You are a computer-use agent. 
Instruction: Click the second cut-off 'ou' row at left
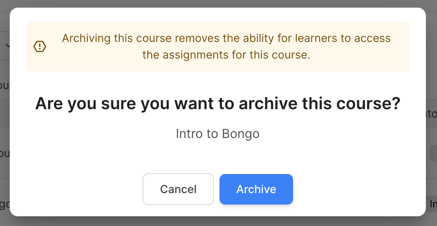(5, 153)
